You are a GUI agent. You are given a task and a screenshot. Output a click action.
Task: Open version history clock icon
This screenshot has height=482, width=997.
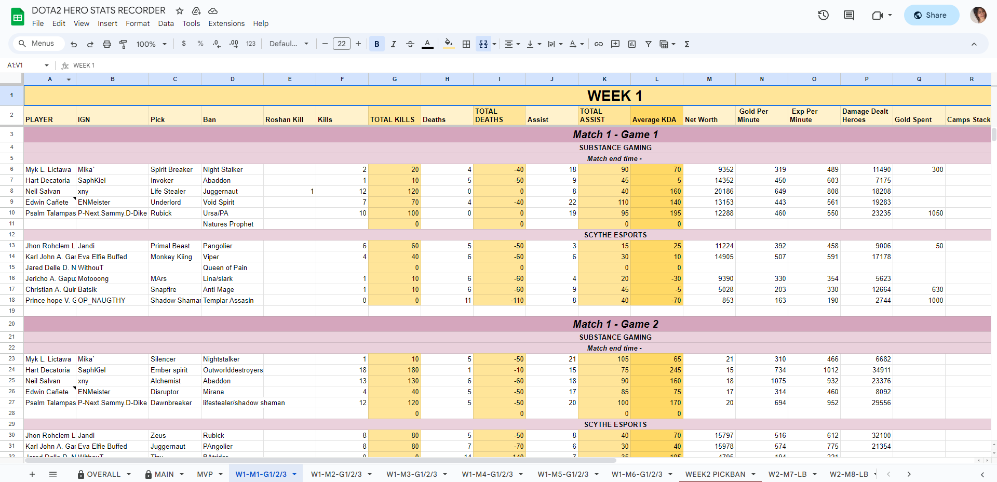pyautogui.click(x=824, y=15)
